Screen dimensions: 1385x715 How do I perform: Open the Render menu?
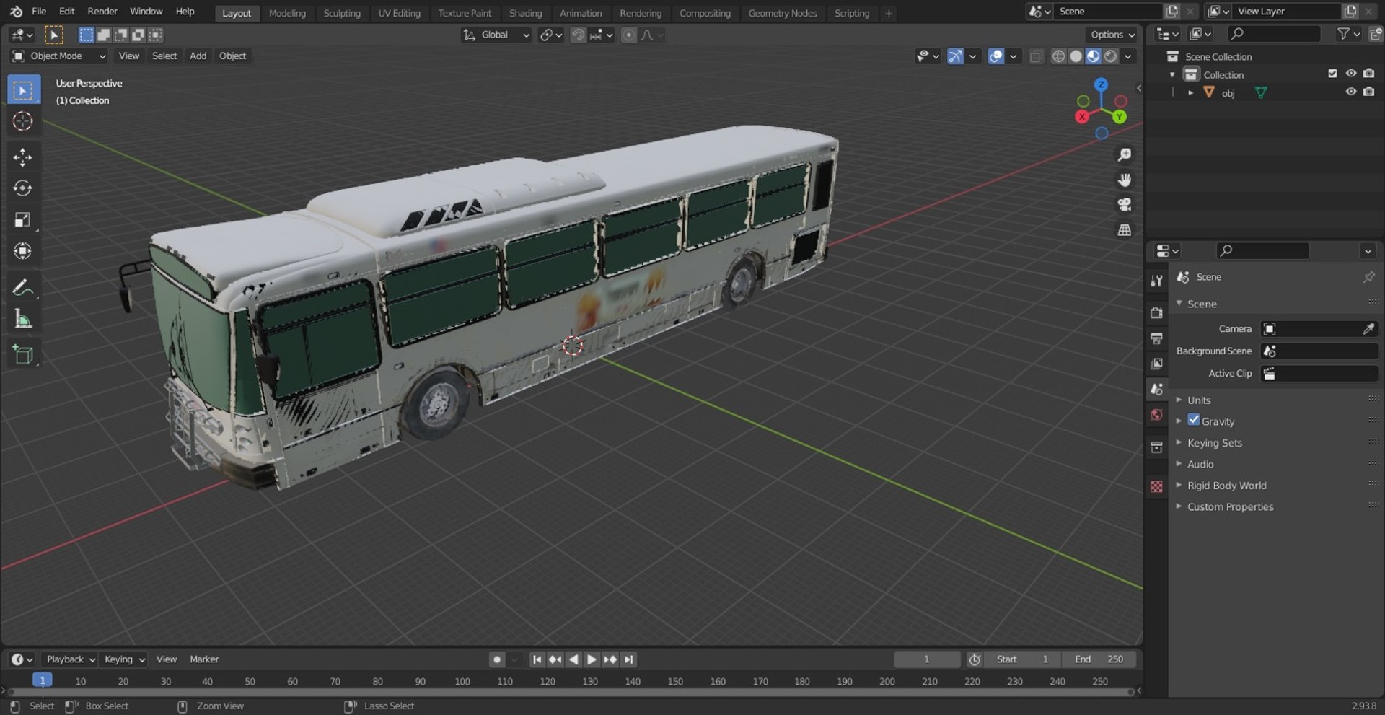(102, 12)
